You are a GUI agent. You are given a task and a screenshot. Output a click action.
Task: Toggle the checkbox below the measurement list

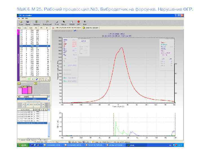[x=37, y=79]
